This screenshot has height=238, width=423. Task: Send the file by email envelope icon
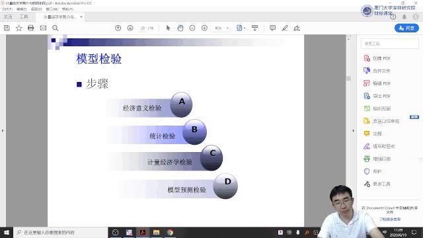pyautogui.click(x=43, y=28)
